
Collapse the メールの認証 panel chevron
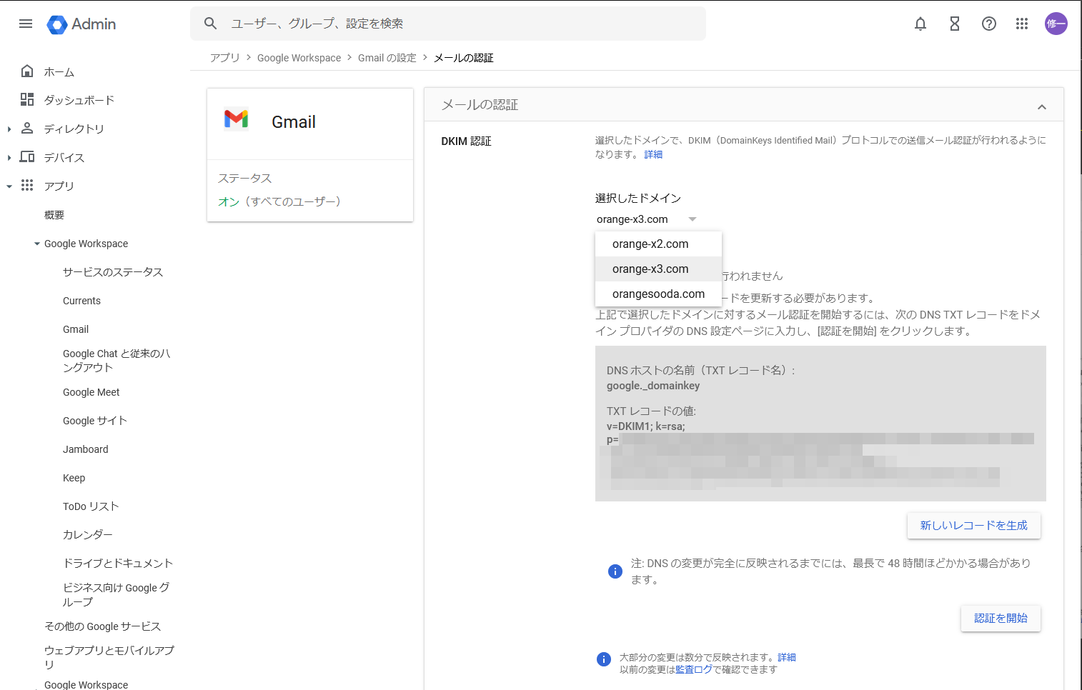pos(1042,107)
